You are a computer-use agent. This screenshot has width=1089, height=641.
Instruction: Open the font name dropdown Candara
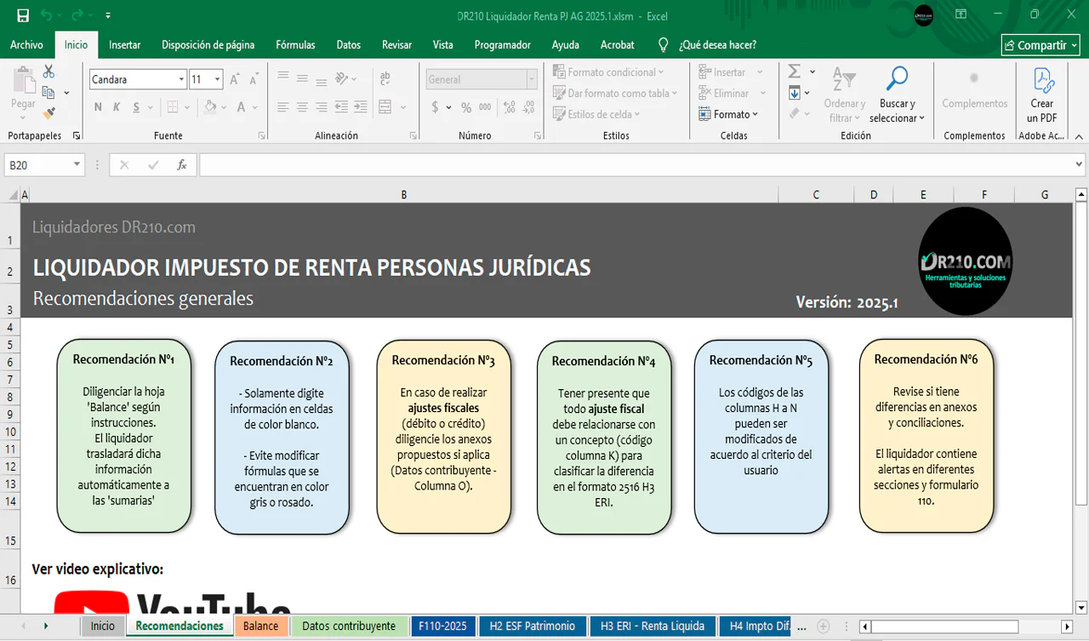pyautogui.click(x=181, y=79)
